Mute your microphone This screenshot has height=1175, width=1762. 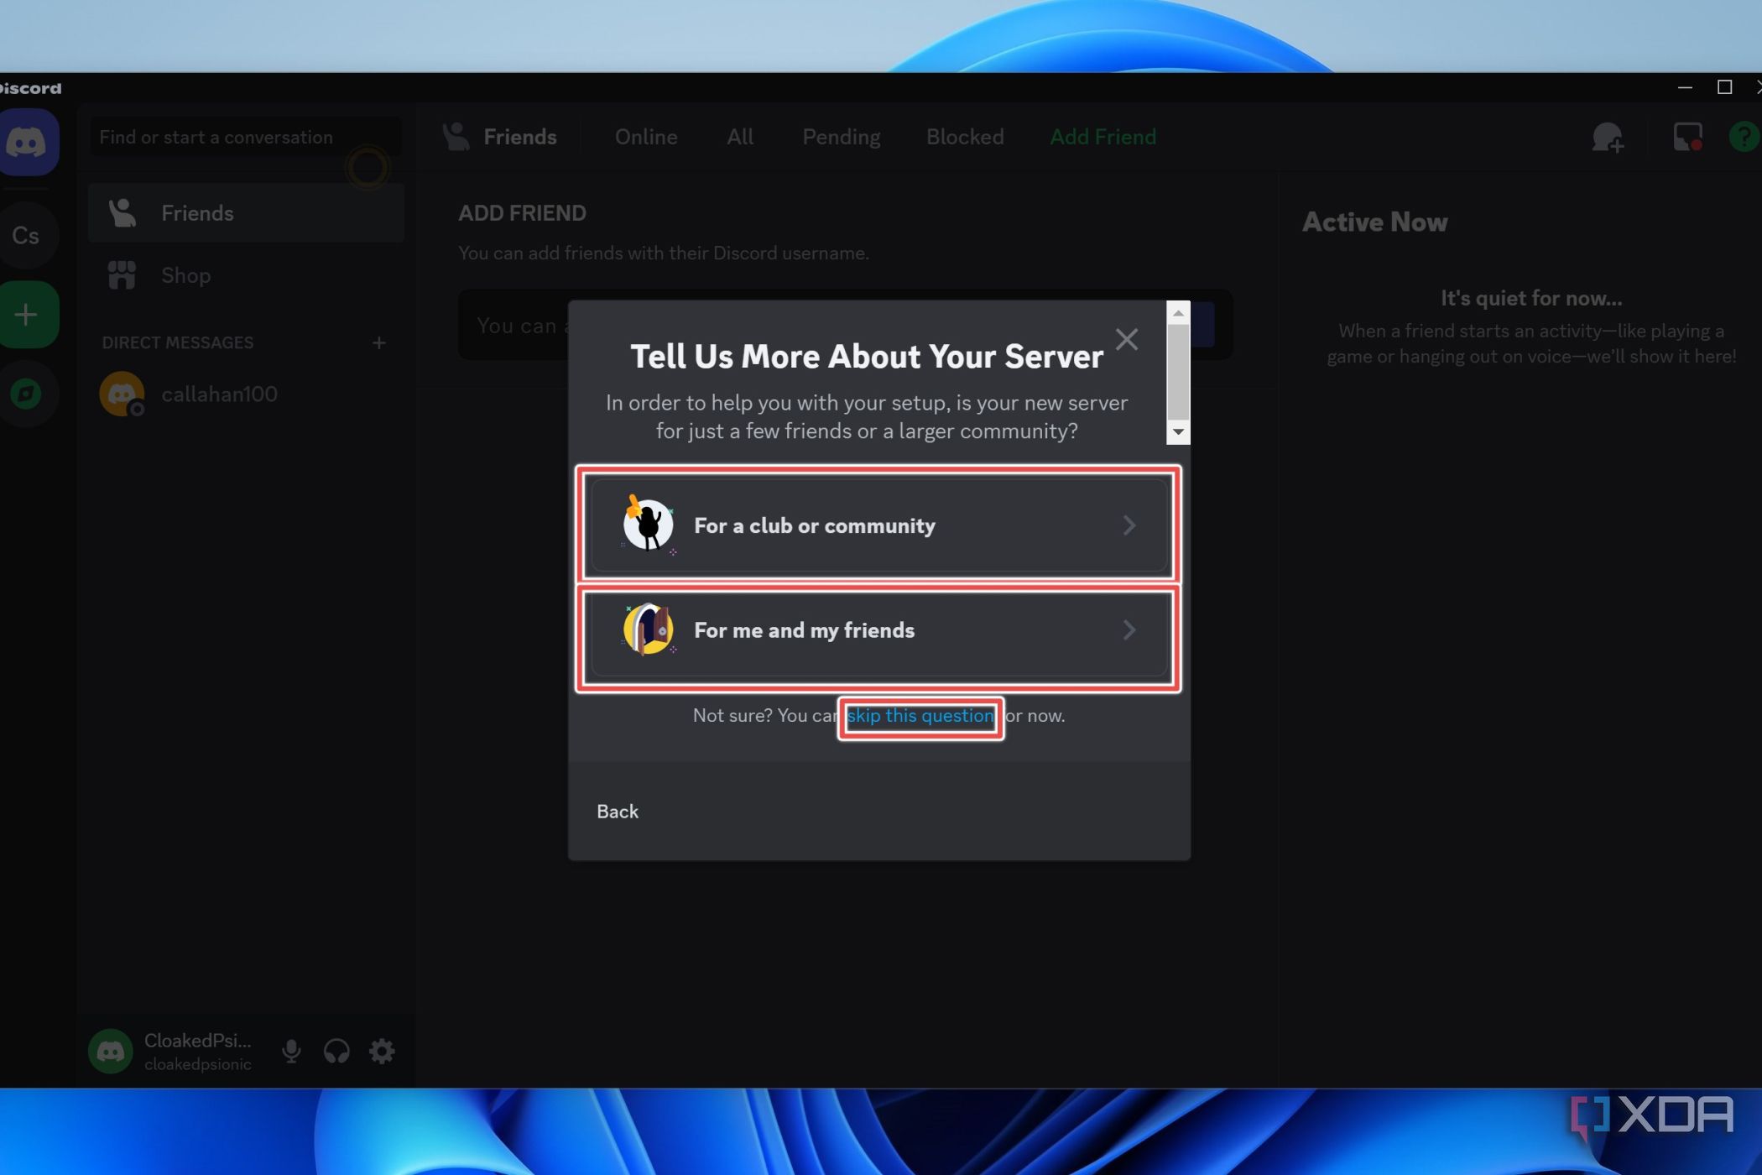pos(291,1051)
